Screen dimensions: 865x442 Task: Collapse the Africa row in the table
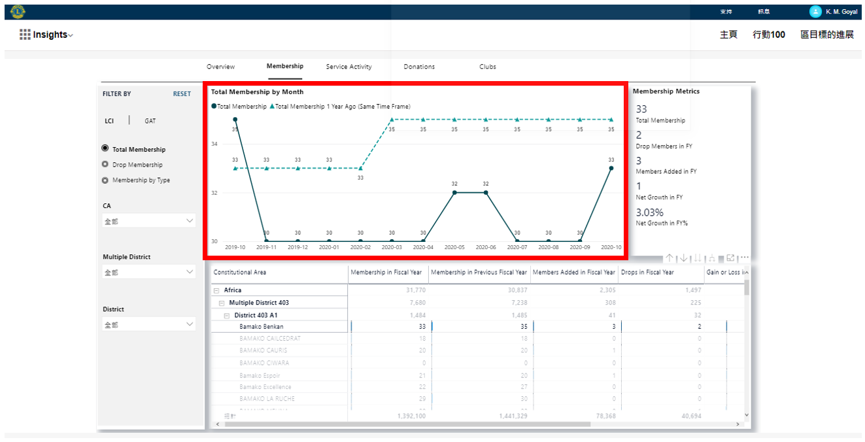point(216,290)
